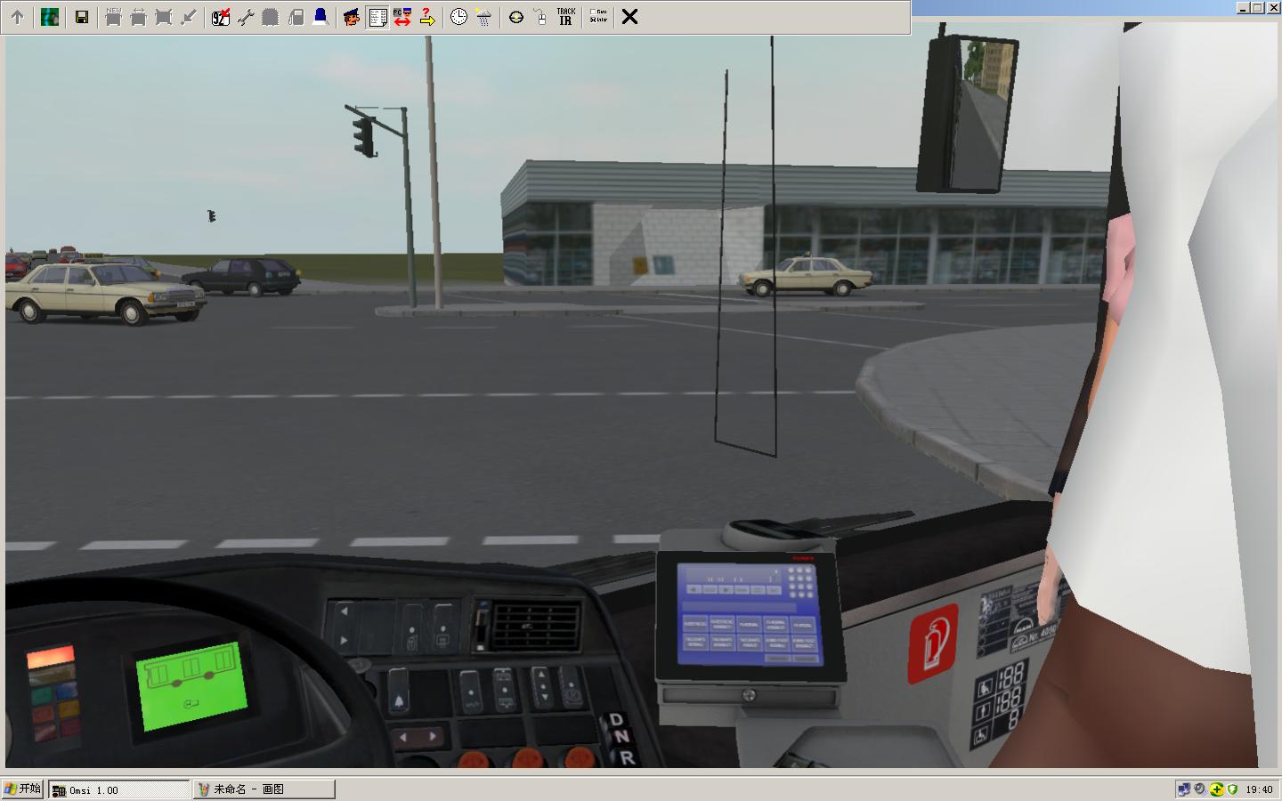Click the floppy disk save icon
The image size is (1282, 801).
coord(82,17)
